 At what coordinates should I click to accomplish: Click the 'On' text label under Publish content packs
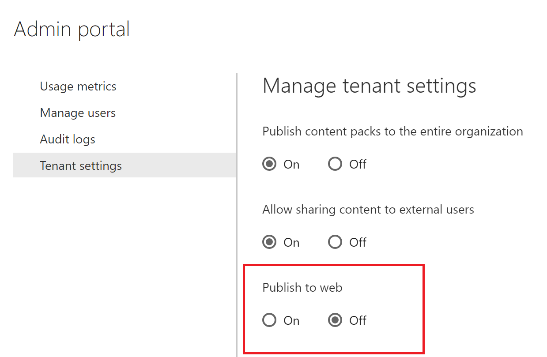(291, 164)
